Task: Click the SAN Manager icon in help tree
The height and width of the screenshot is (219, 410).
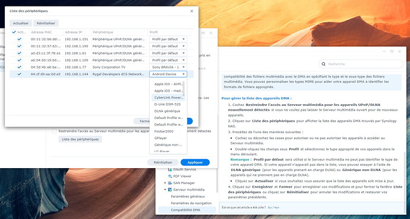Action: 170,183
